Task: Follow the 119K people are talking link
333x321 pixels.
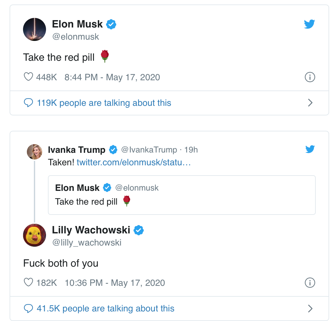Action: [x=104, y=103]
